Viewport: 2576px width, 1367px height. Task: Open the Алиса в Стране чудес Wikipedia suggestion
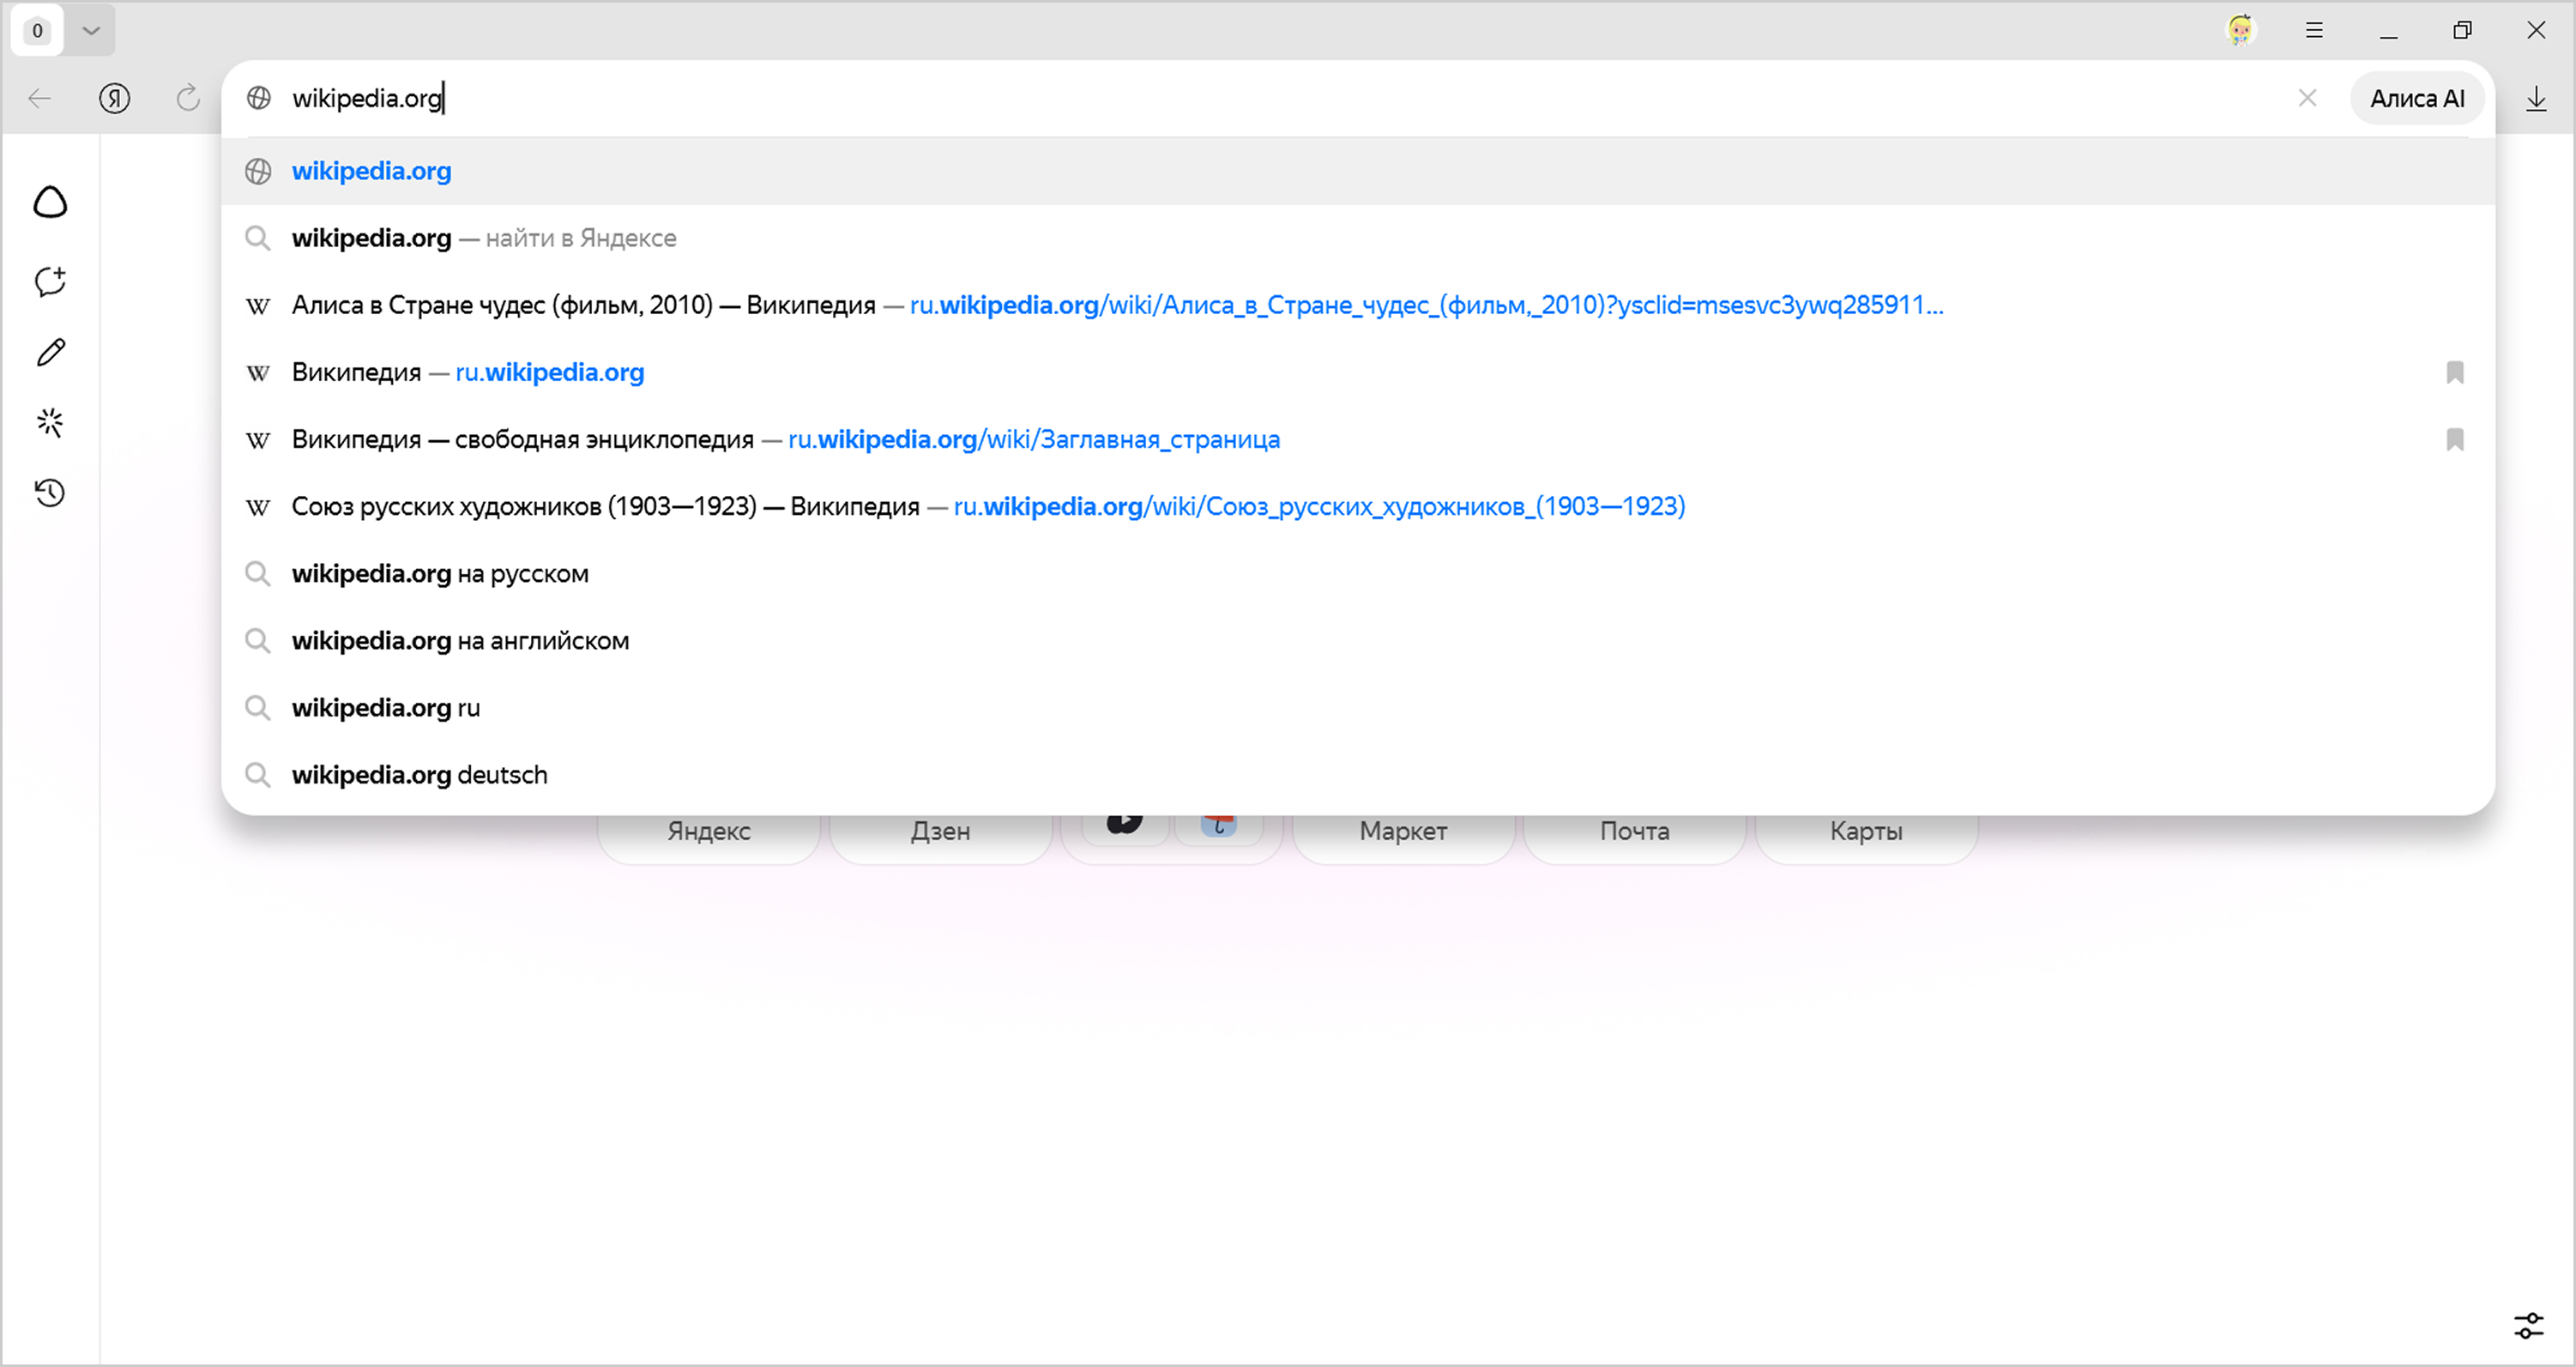coord(1358,305)
